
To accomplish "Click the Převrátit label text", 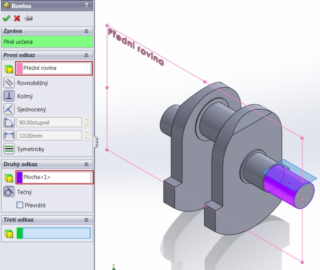I will coord(35,205).
